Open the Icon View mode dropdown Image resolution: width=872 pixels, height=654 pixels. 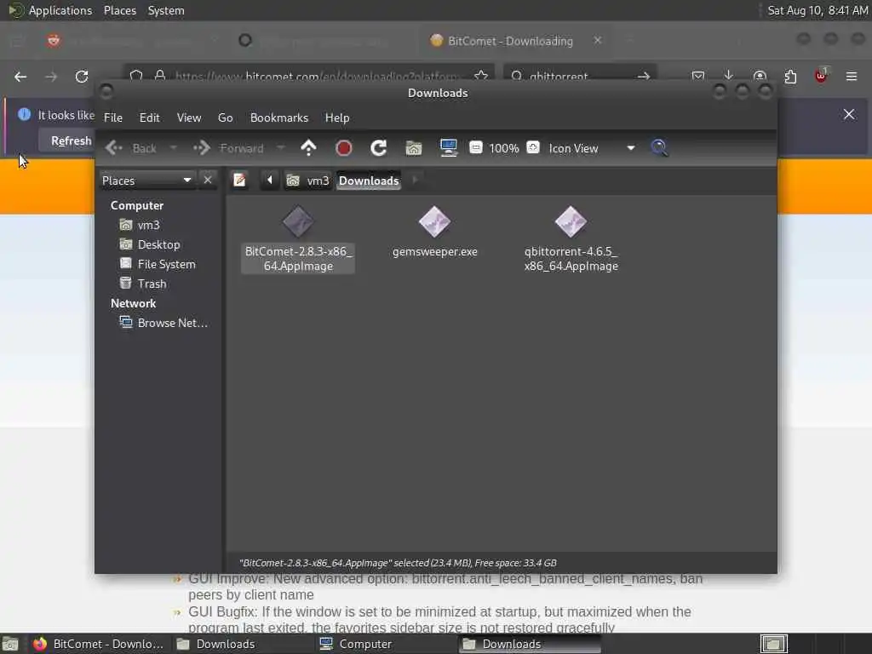(592, 148)
